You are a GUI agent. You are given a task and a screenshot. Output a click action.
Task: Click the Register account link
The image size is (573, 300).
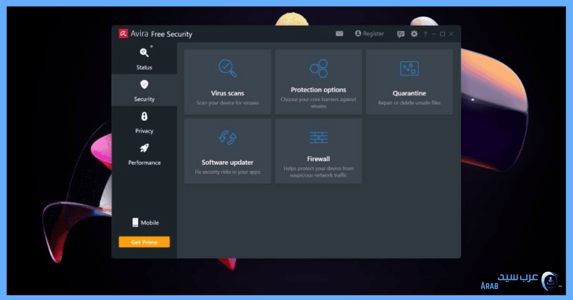(369, 34)
